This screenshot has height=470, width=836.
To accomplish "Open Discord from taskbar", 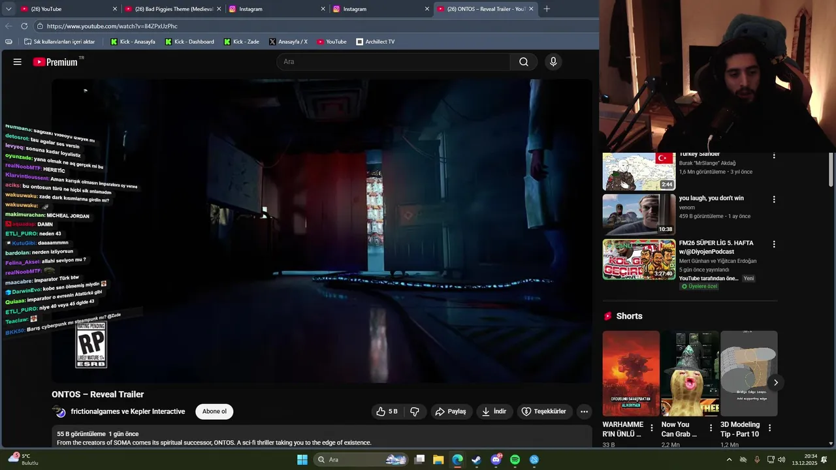I will [x=496, y=460].
